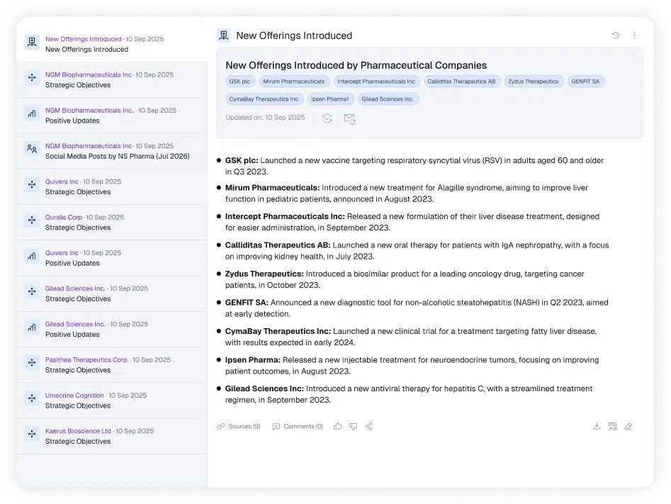Click 'Zydus Therapeutics:' bullet heading

pyautogui.click(x=264, y=274)
